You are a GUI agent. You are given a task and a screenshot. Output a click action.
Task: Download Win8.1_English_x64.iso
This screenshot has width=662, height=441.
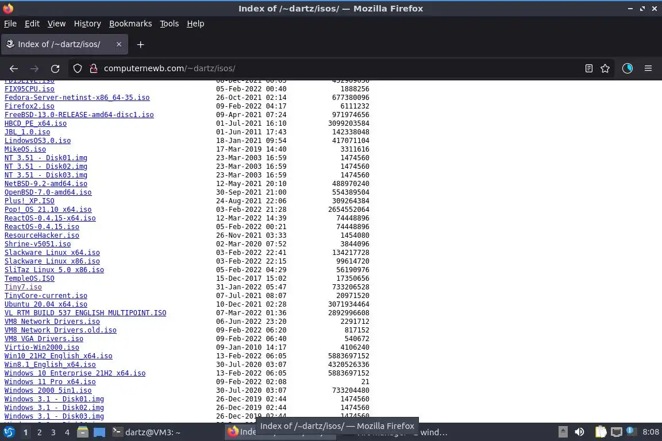(x=50, y=365)
